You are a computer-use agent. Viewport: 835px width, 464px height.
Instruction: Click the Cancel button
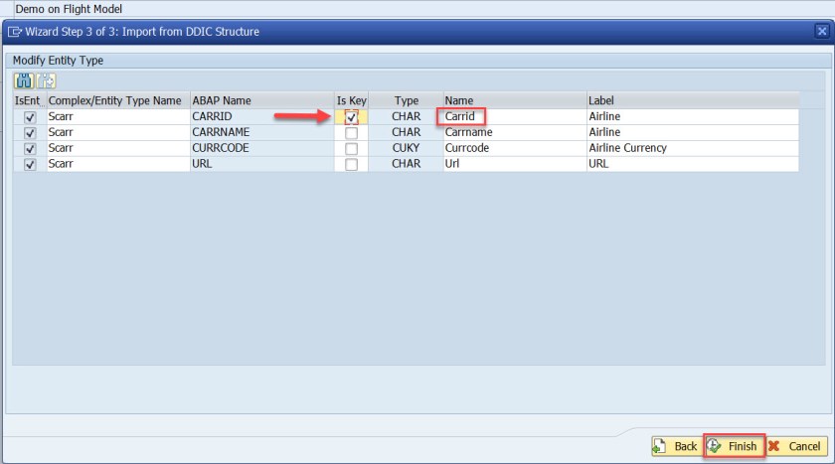tap(796, 446)
